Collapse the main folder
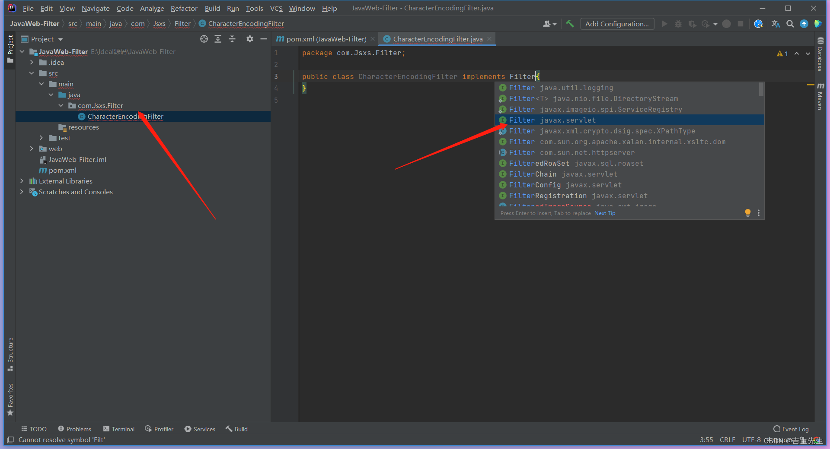Image resolution: width=830 pixels, height=449 pixels. 41,84
